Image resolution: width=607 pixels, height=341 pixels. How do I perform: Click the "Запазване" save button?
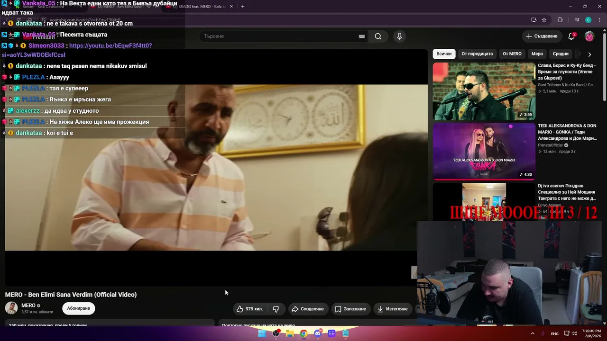click(x=350, y=309)
